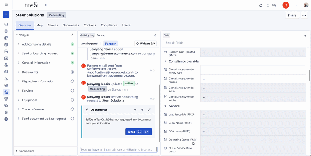Open the hamburger menu in sidebar
311x156 pixels.
point(6,5)
